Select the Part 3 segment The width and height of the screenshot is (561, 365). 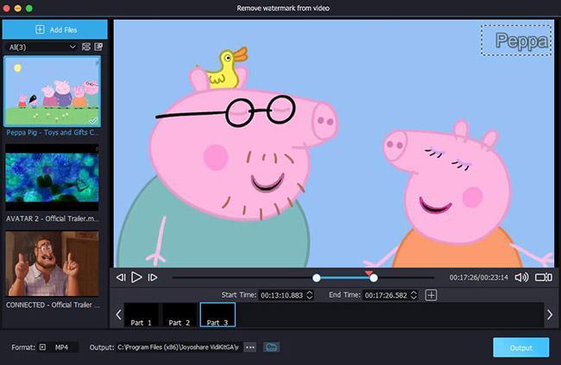217,315
